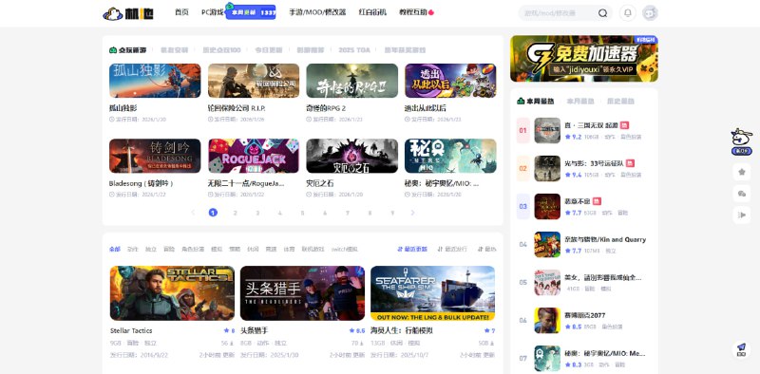Filter by switch模拟 category

(344, 249)
